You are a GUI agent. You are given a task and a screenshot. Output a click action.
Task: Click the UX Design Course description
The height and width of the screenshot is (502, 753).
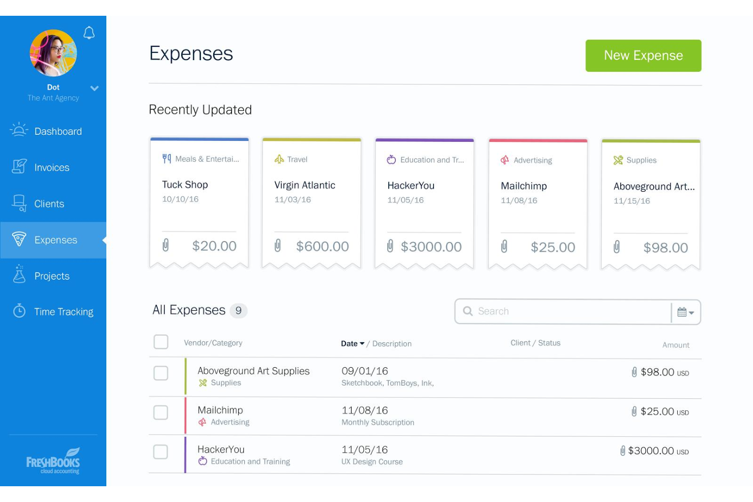pyautogui.click(x=372, y=462)
